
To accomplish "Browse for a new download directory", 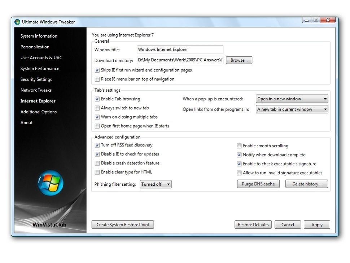I will (239, 60).
